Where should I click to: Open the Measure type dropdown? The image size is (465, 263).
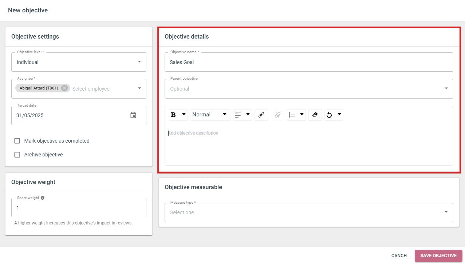point(309,212)
